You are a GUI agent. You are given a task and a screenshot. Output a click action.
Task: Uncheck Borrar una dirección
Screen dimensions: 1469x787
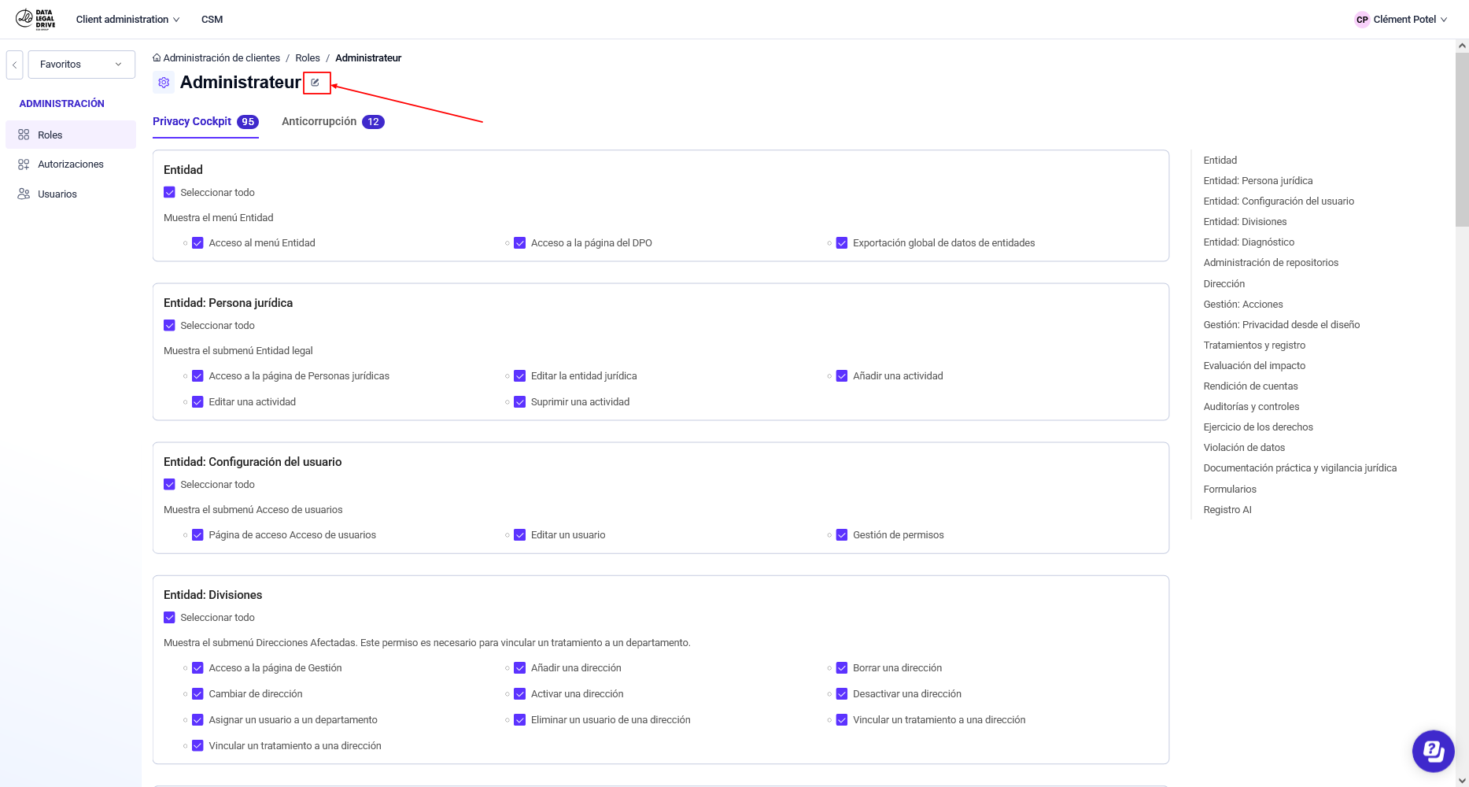pos(842,668)
